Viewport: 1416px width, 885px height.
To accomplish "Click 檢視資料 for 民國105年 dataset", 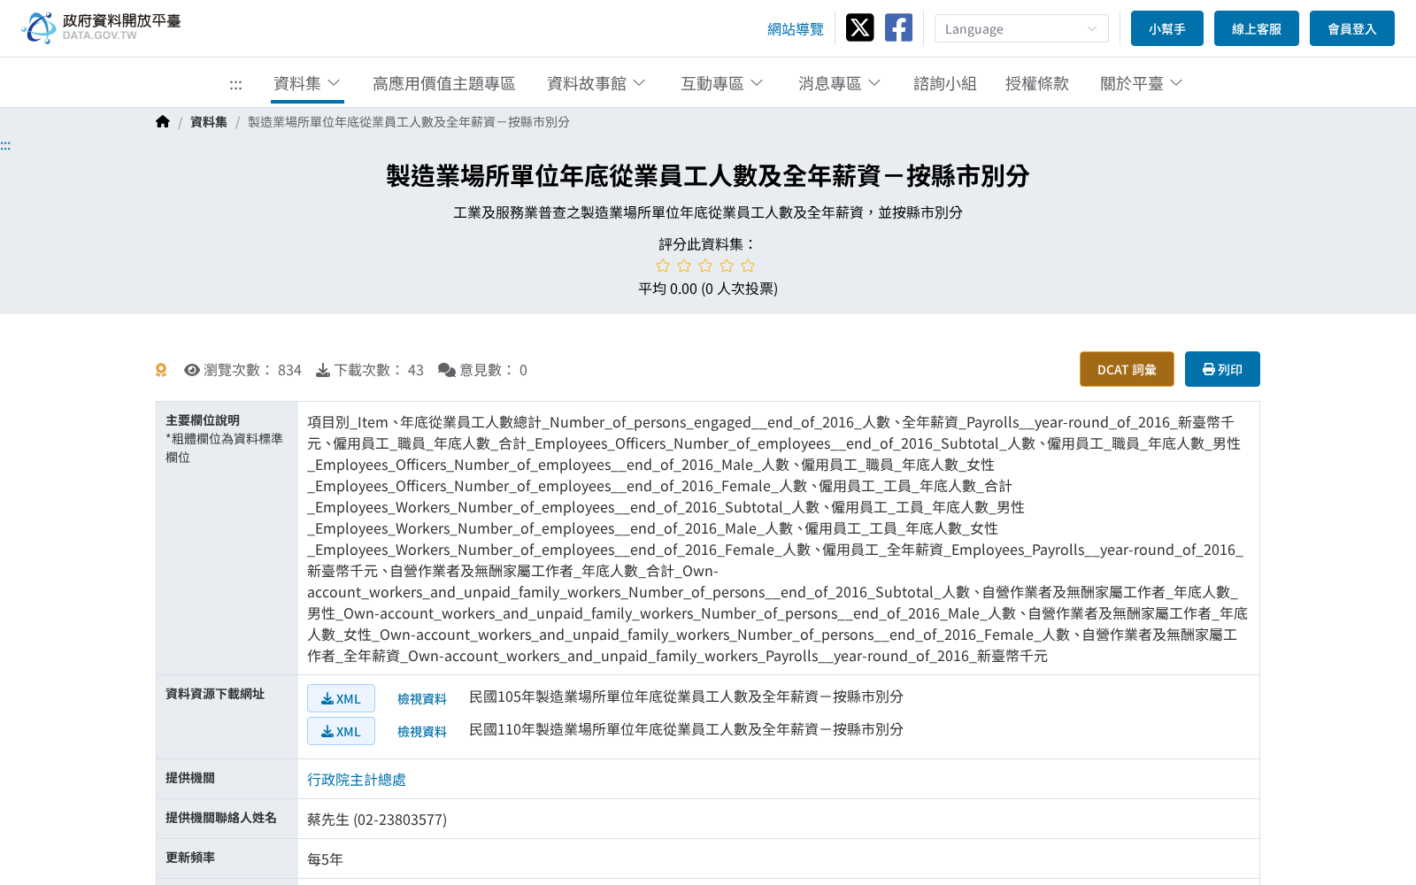I will coord(422,699).
